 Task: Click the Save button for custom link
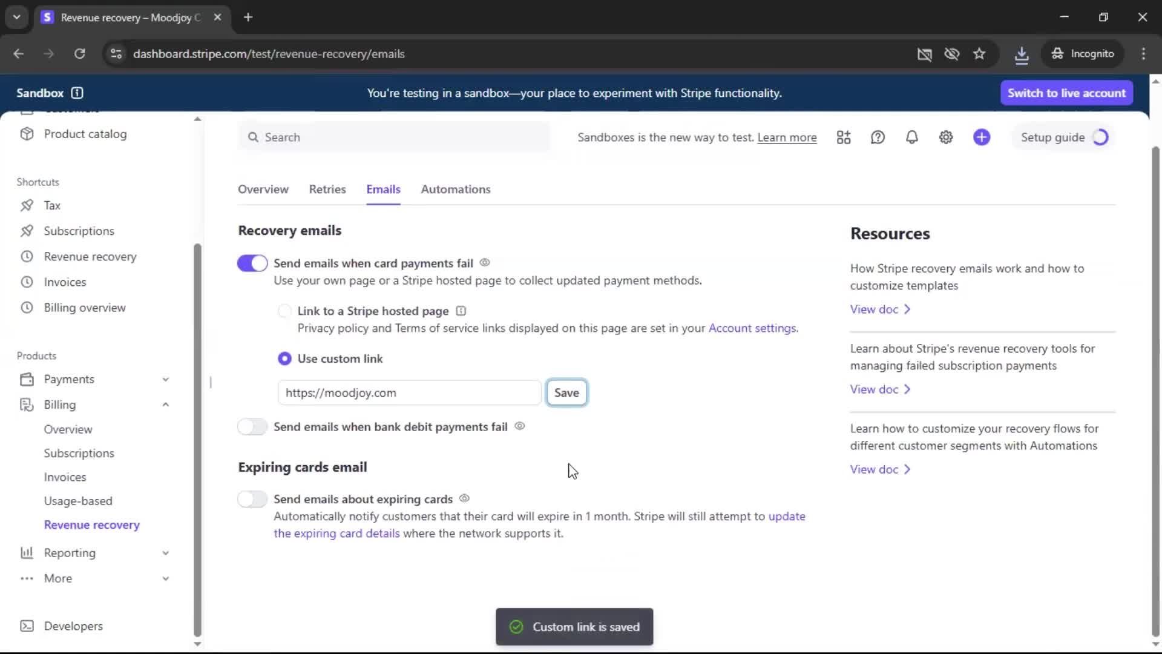(566, 393)
